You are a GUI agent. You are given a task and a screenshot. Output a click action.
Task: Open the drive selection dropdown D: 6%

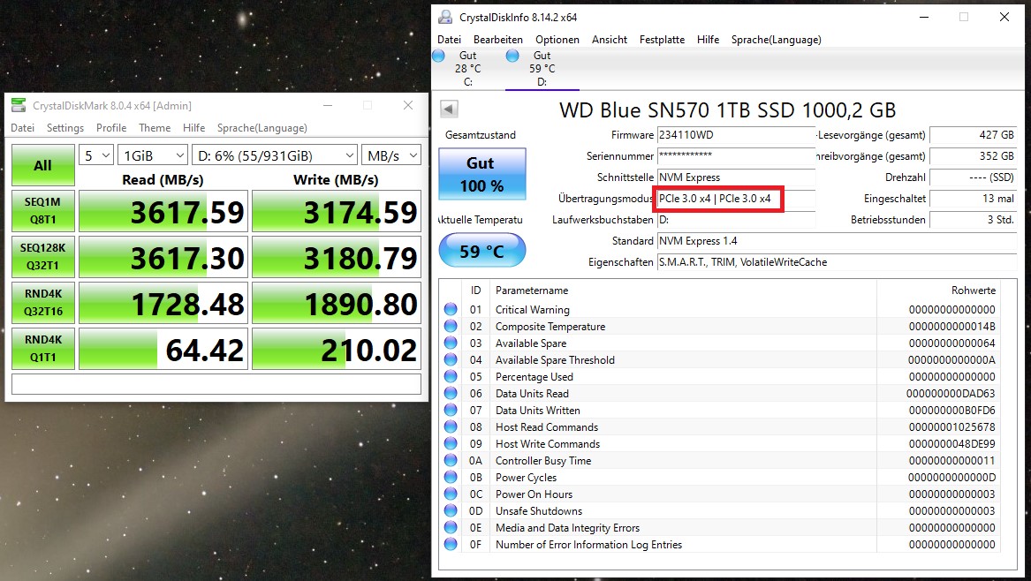pos(275,155)
